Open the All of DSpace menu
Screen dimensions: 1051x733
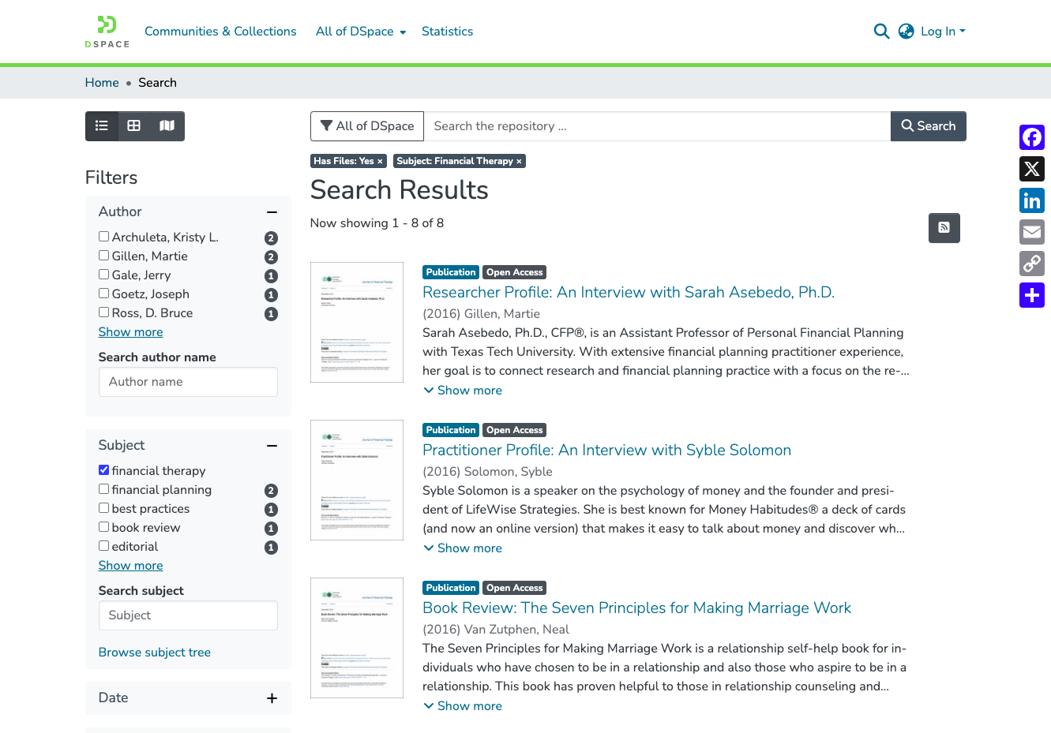point(361,32)
